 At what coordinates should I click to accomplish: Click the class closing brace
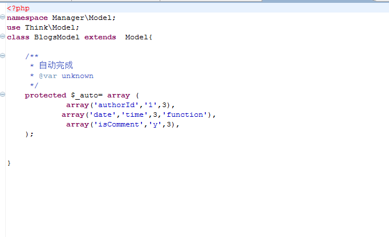pyautogui.click(x=9, y=163)
